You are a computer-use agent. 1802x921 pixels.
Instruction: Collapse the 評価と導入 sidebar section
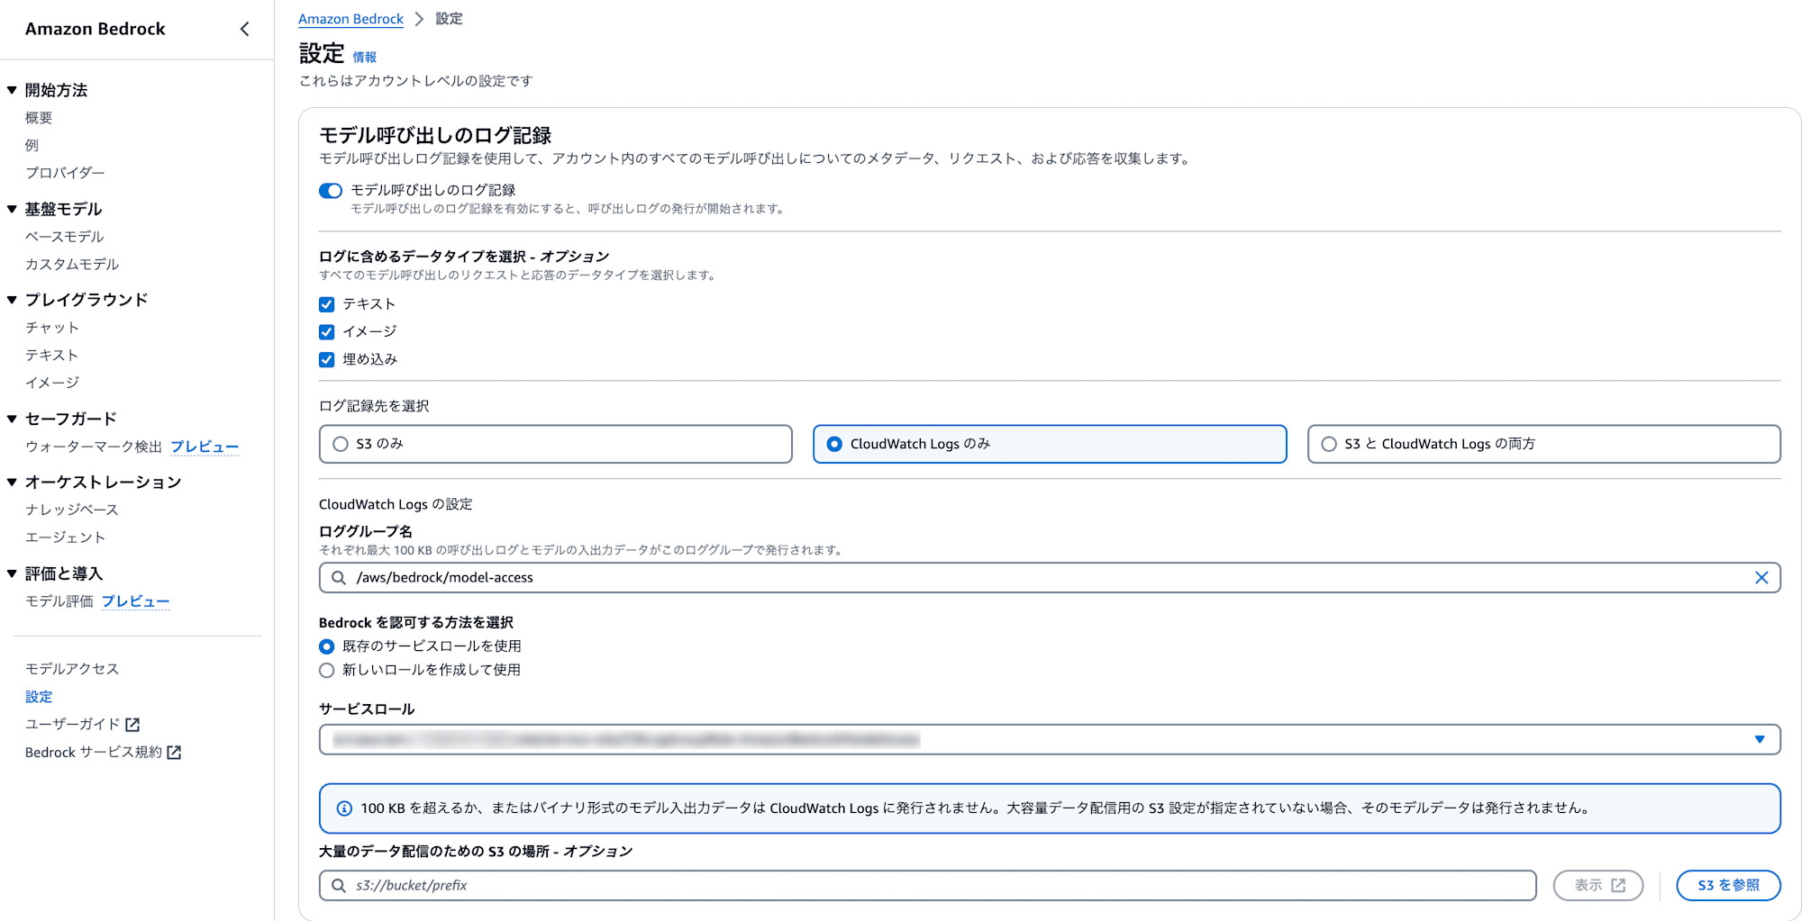(12, 573)
